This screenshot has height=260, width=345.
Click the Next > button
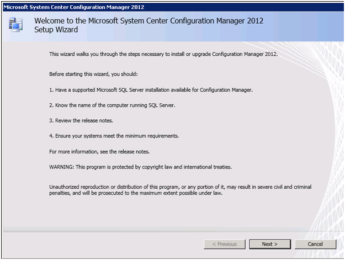point(270,244)
